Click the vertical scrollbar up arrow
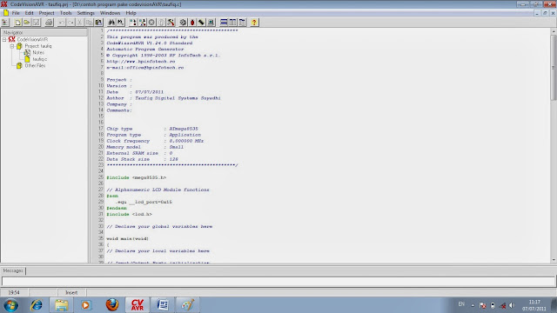557x313 pixels. (x=554, y=31)
